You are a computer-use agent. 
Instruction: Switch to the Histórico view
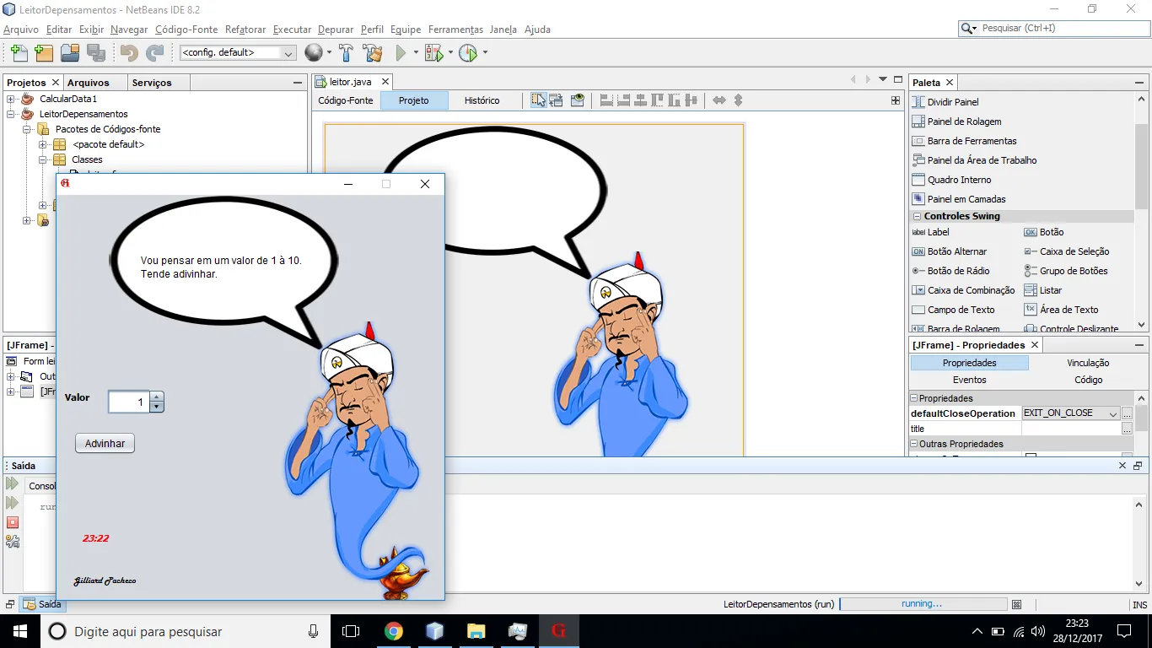pyautogui.click(x=482, y=100)
